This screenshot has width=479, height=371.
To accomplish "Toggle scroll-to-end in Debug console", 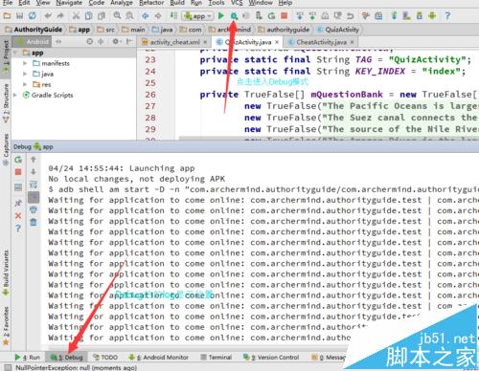I will (x=34, y=197).
